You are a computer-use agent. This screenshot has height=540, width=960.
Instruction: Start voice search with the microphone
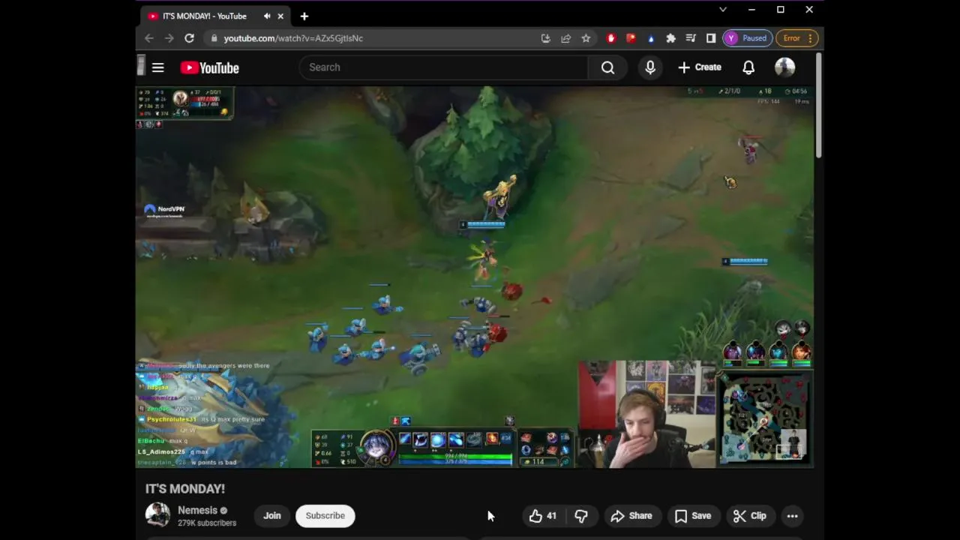(x=650, y=67)
